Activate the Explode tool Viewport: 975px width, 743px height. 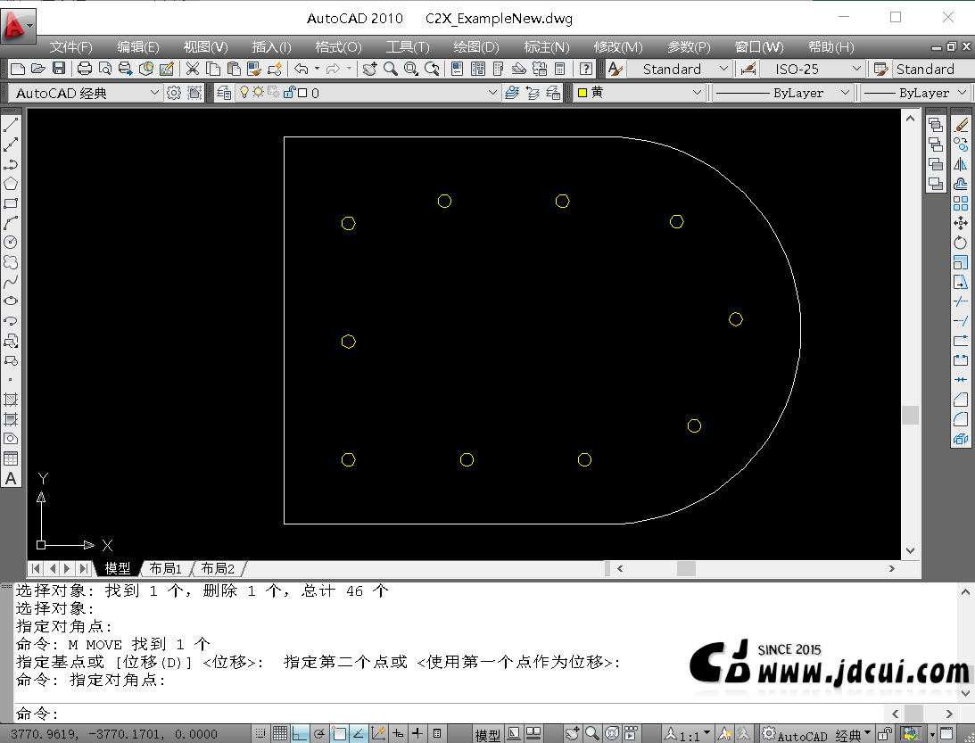[961, 440]
